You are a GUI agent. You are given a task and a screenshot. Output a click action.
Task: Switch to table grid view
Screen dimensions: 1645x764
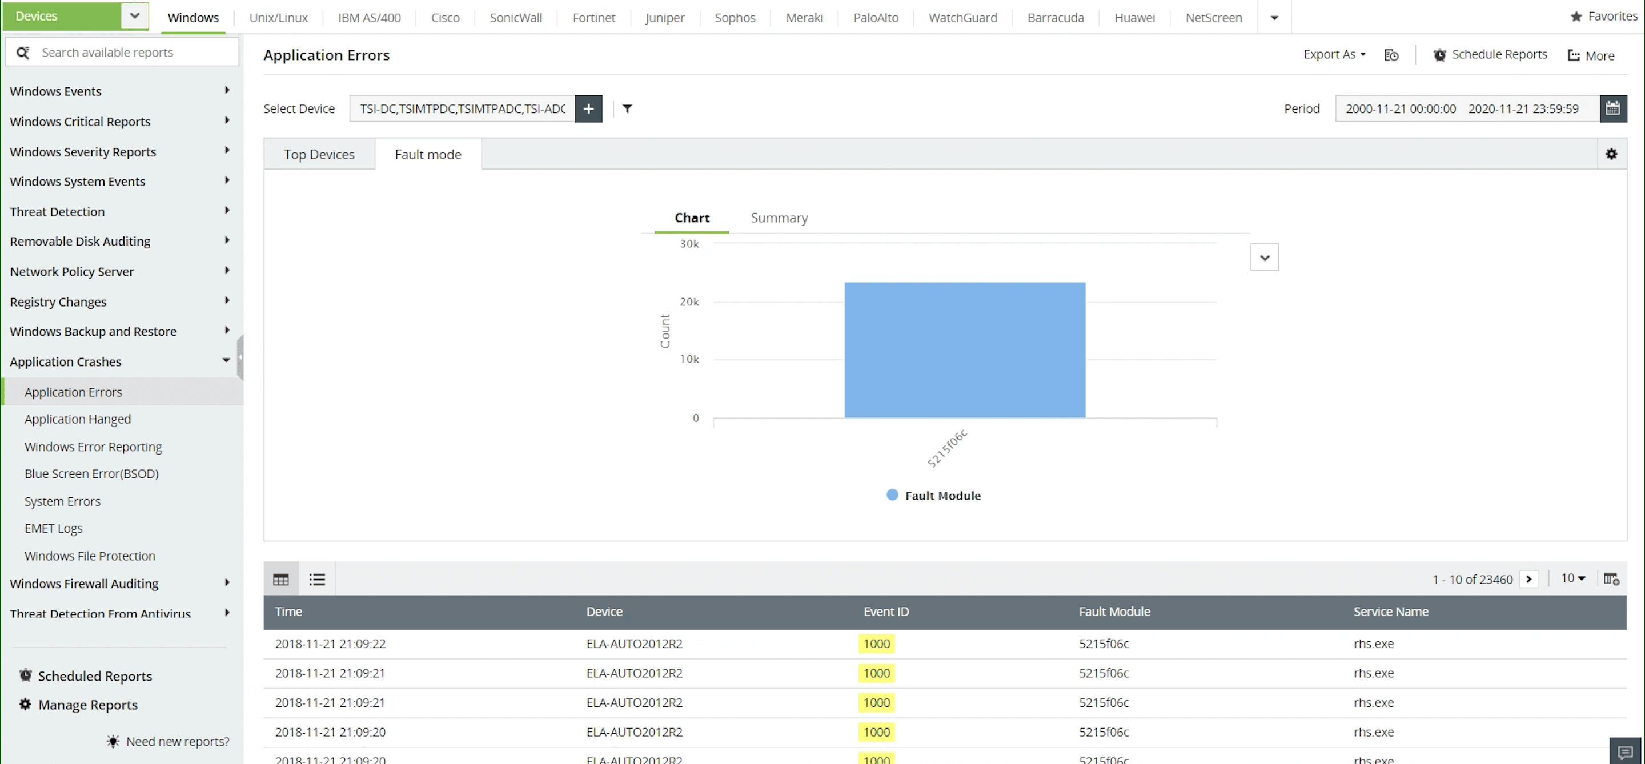point(281,579)
